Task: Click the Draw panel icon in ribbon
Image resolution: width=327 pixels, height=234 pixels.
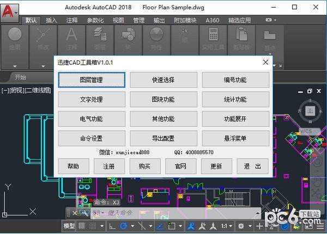Action: click(x=15, y=36)
